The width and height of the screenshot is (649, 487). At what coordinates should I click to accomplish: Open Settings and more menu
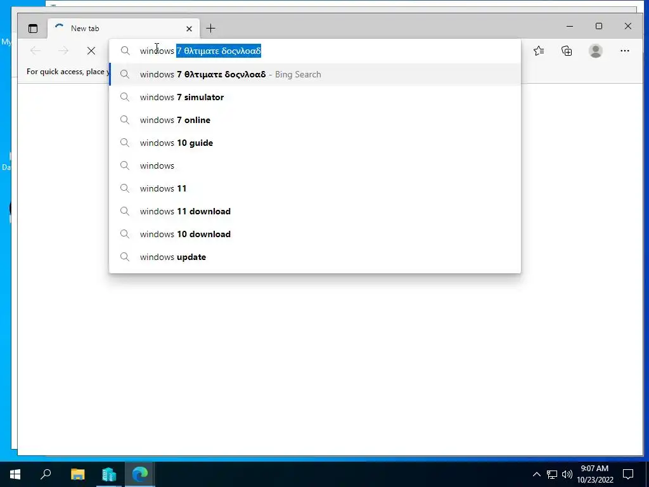coord(624,51)
